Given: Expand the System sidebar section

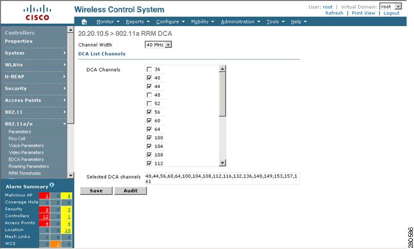Looking at the screenshot, I should pos(35,53).
